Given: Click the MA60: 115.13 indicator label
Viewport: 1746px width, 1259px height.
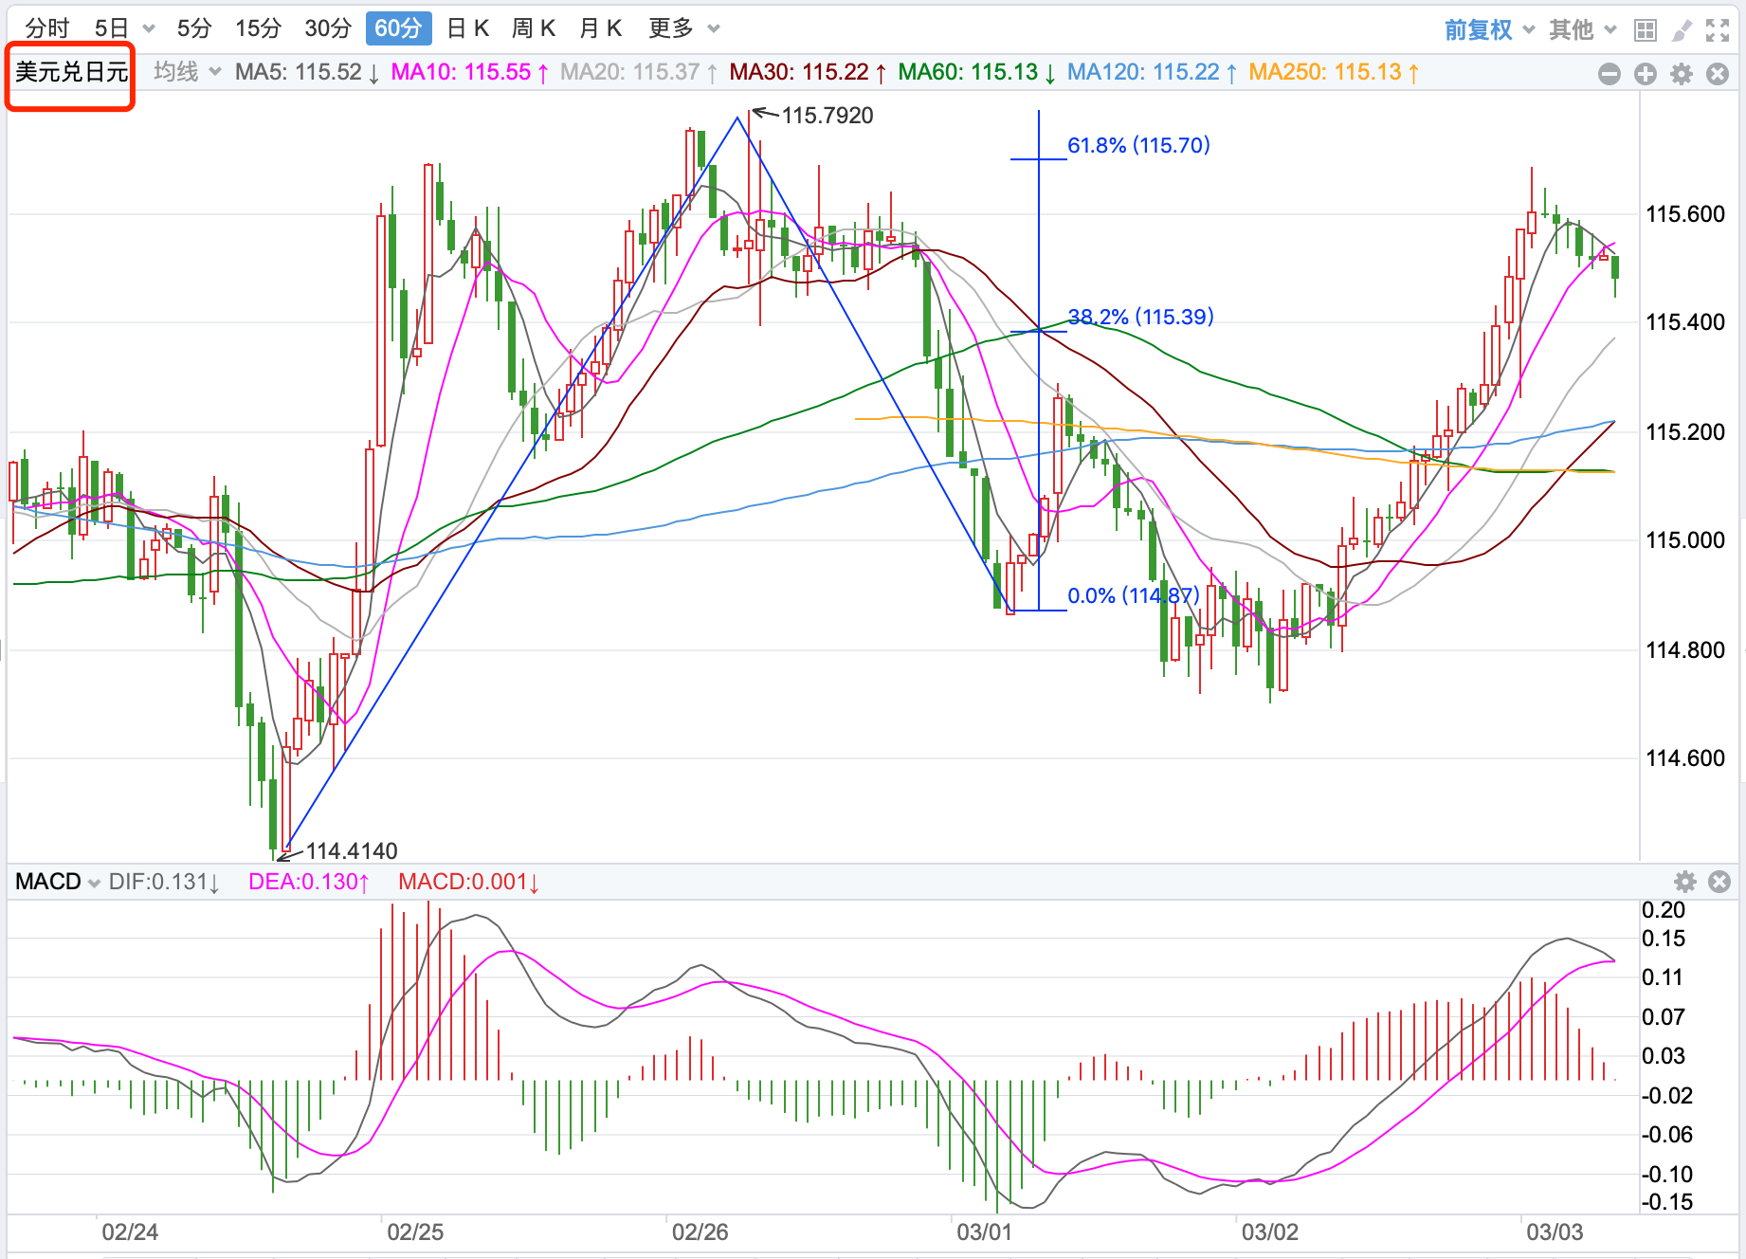Looking at the screenshot, I should (977, 72).
